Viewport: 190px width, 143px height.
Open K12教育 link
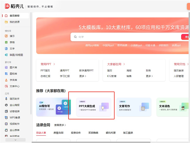pyautogui.click(x=112, y=76)
